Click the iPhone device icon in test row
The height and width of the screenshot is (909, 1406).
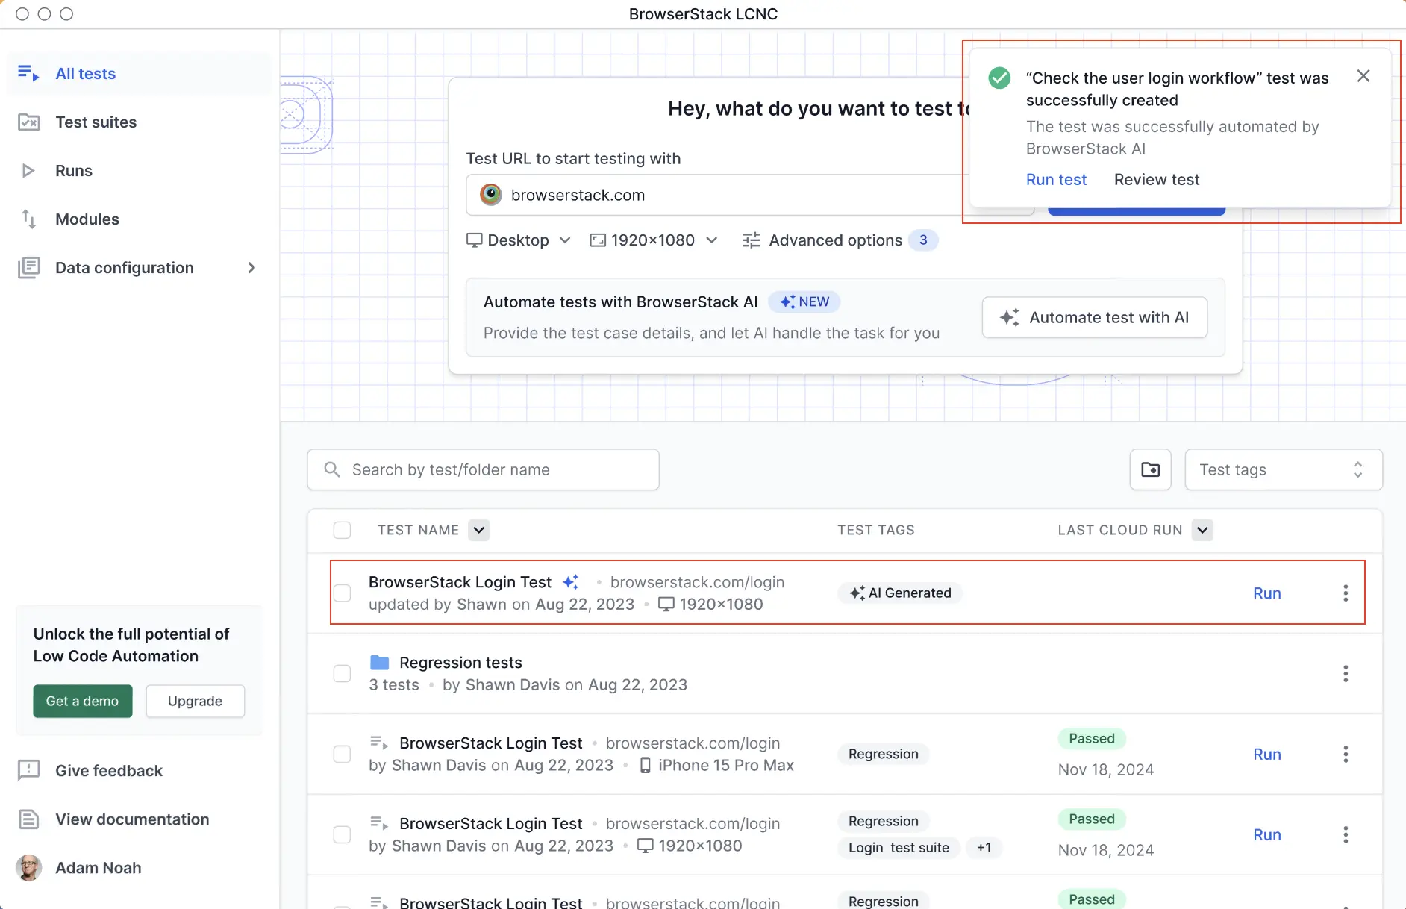[646, 766]
